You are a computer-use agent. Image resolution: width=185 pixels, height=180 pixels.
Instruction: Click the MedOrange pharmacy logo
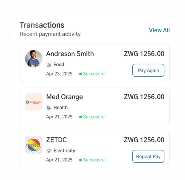point(34,102)
